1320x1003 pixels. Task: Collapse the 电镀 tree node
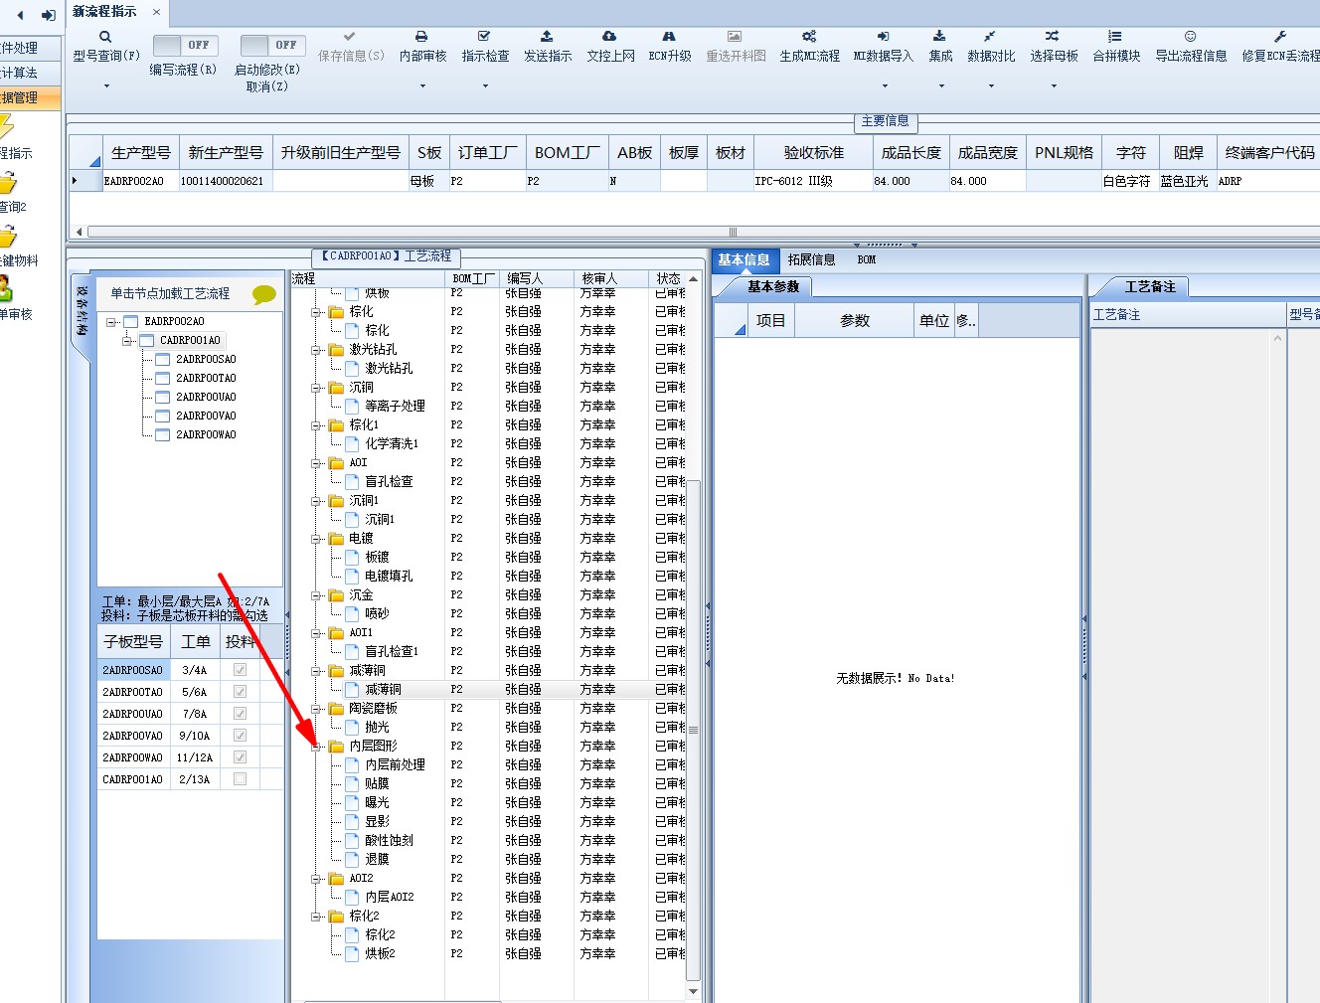pos(316,538)
